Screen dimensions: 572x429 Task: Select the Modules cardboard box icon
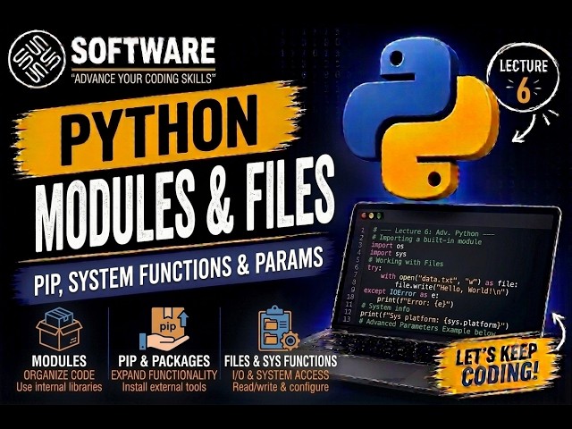tap(59, 329)
